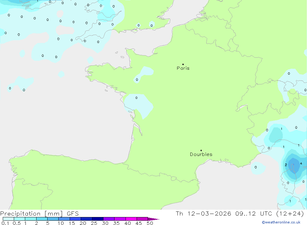Click the legend scale number '25'
307x225 pixels.
pos(94,223)
